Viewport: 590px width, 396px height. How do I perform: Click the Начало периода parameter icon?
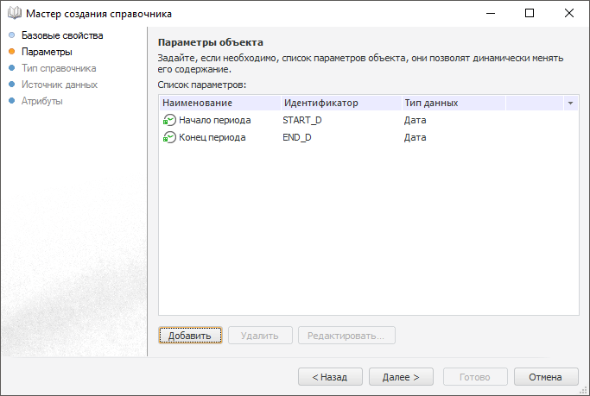pyautogui.click(x=169, y=120)
